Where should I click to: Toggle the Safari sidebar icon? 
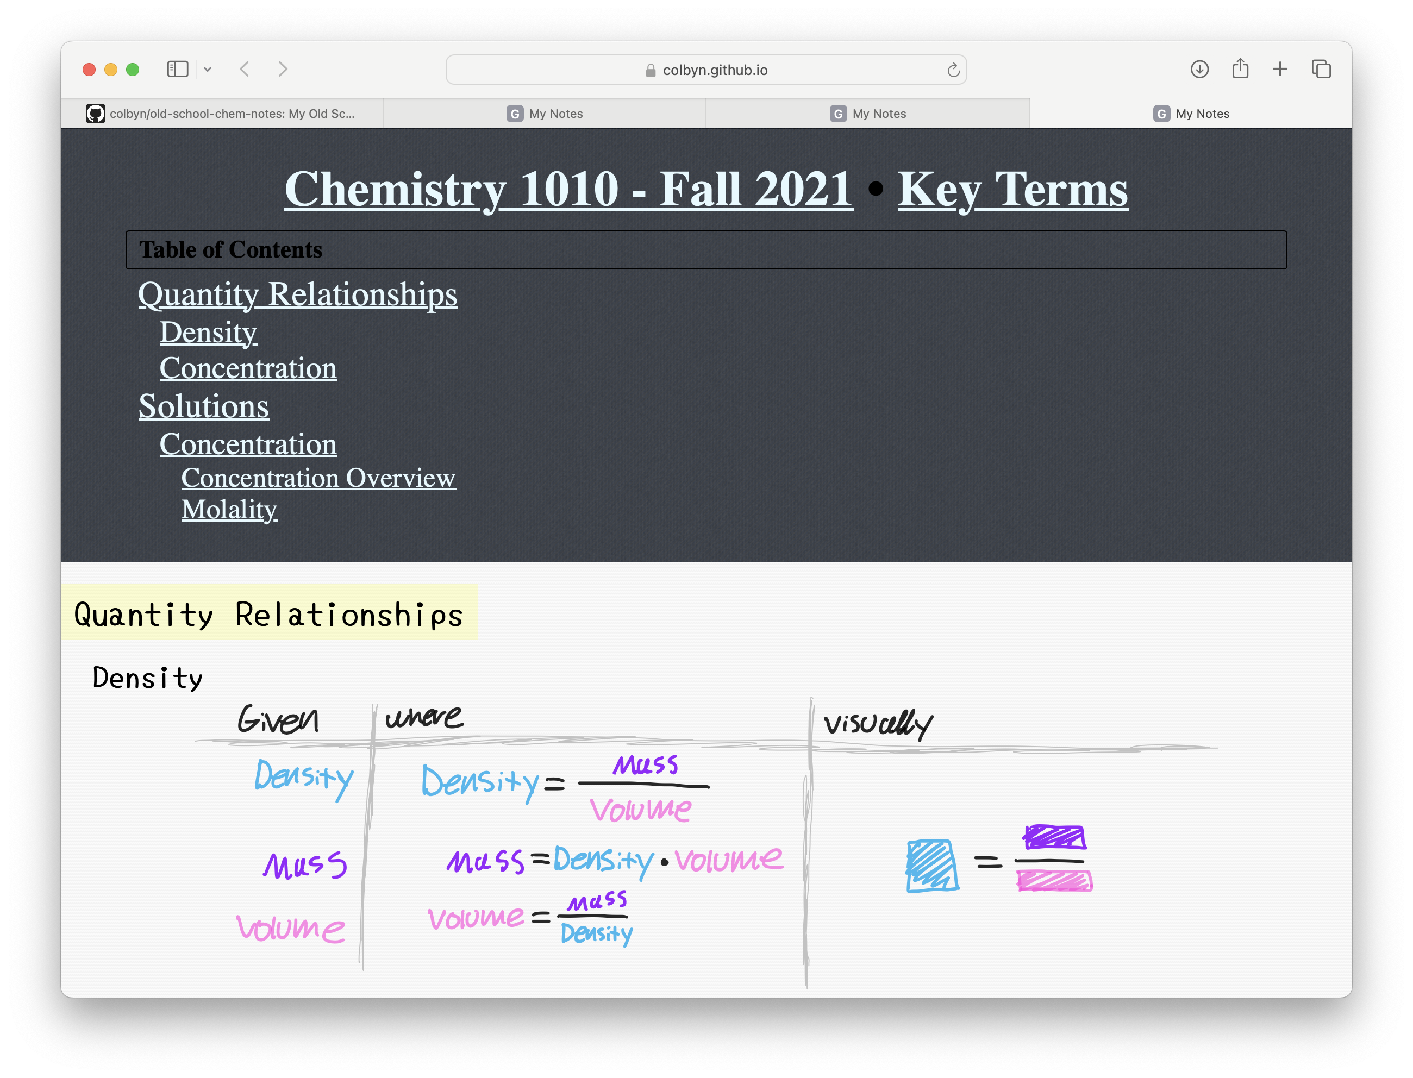click(x=178, y=70)
